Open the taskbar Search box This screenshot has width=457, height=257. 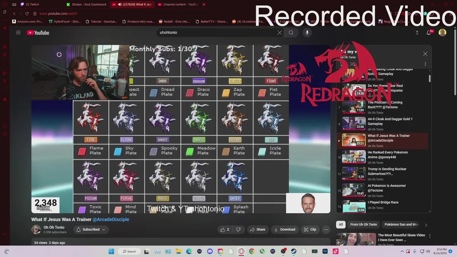tap(129, 251)
